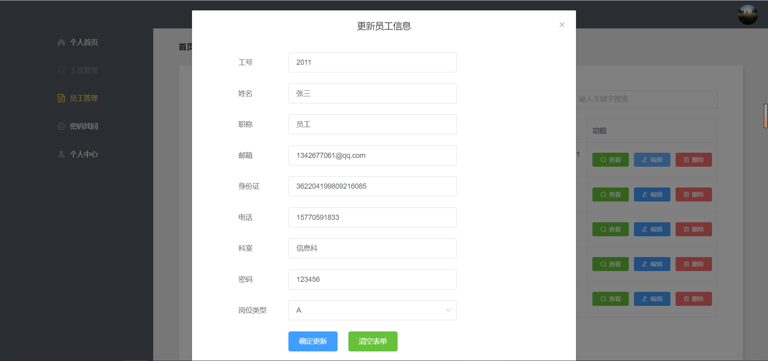Click the 工号 input field containing 2011
This screenshot has height=361, width=768.
coord(372,62)
